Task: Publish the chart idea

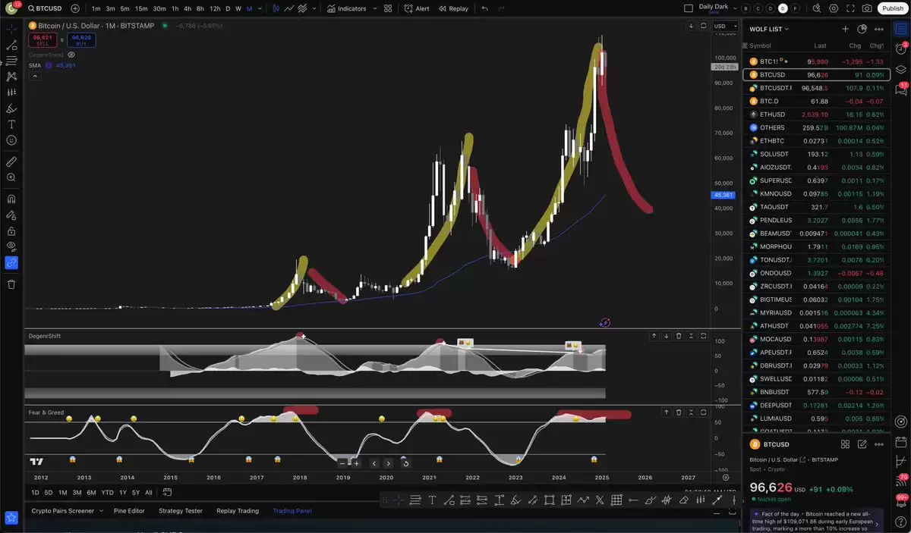Action: pos(893,8)
